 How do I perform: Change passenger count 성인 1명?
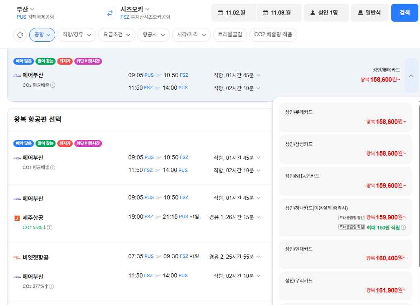click(x=326, y=13)
